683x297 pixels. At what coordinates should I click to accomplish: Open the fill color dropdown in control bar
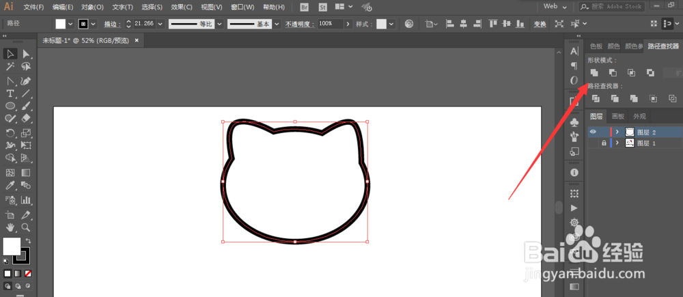pyautogui.click(x=70, y=23)
